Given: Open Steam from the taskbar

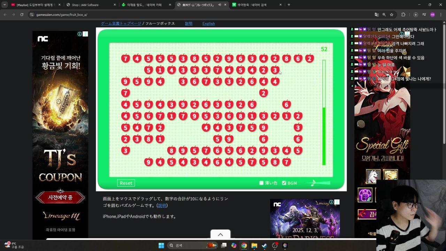Looking at the screenshot, I should tap(264, 245).
